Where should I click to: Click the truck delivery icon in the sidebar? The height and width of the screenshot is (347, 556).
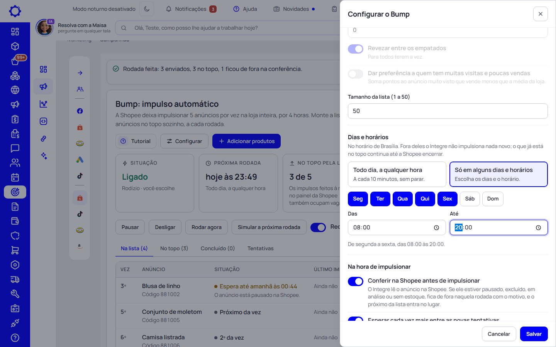point(15,280)
